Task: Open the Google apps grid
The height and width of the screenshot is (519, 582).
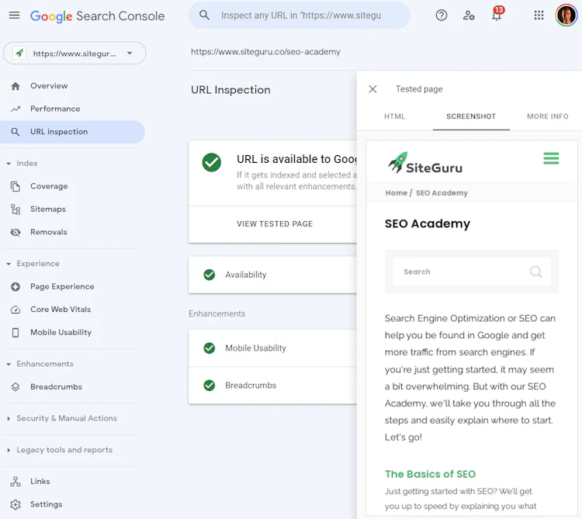Action: click(539, 16)
